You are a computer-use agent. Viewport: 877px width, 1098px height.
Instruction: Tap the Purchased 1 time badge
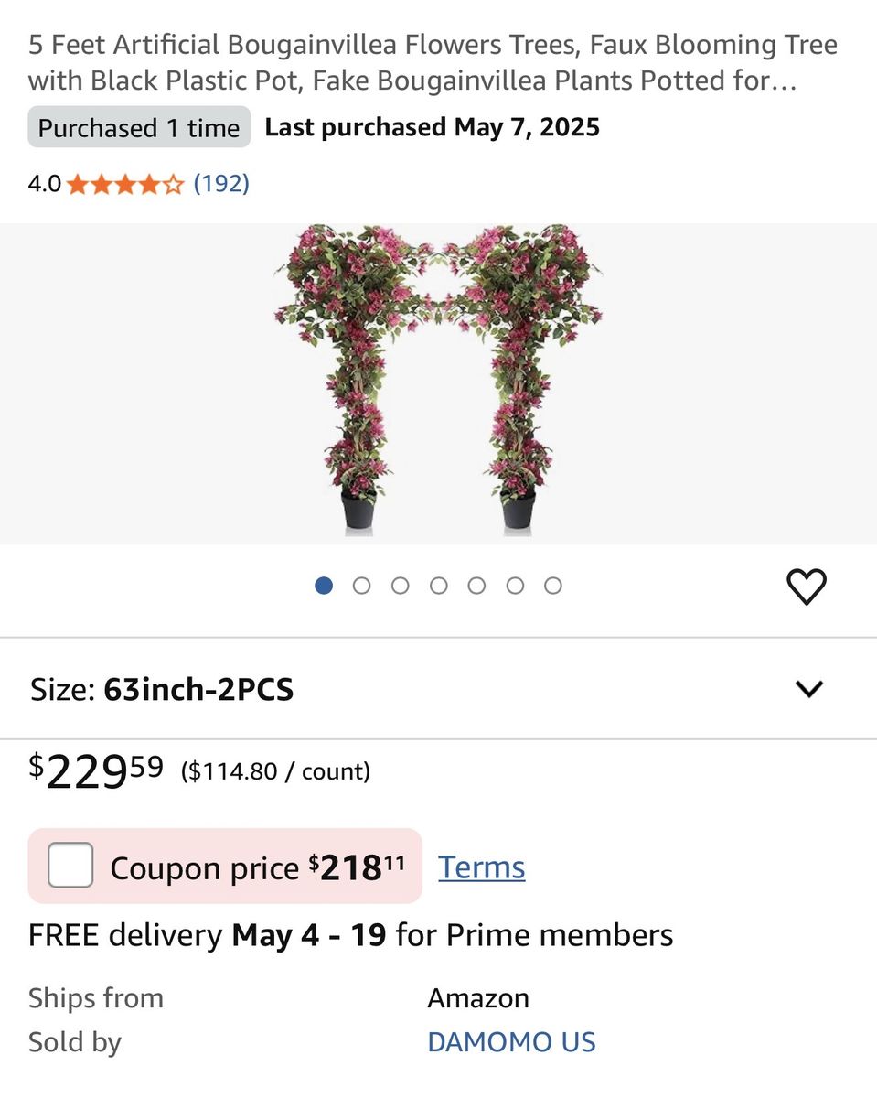click(x=139, y=127)
